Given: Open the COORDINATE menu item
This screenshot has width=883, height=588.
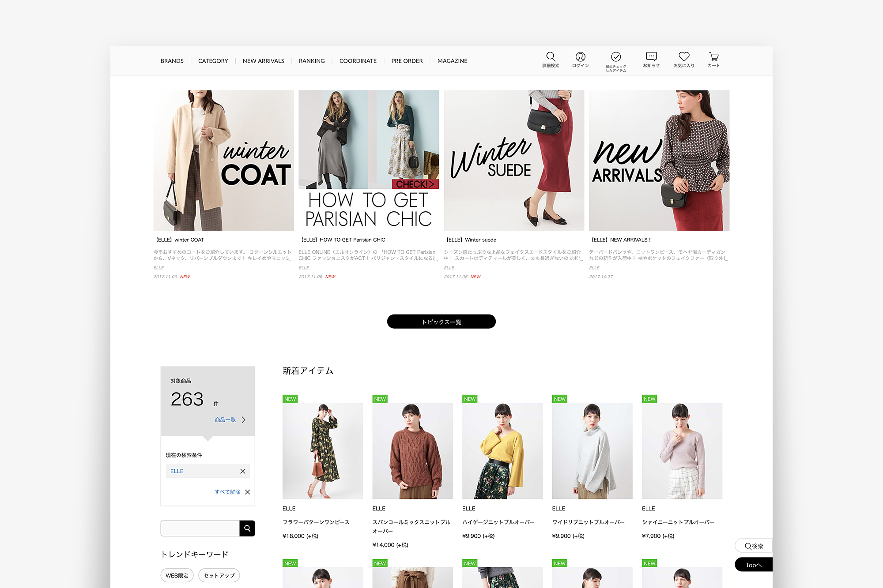Looking at the screenshot, I should point(358,61).
